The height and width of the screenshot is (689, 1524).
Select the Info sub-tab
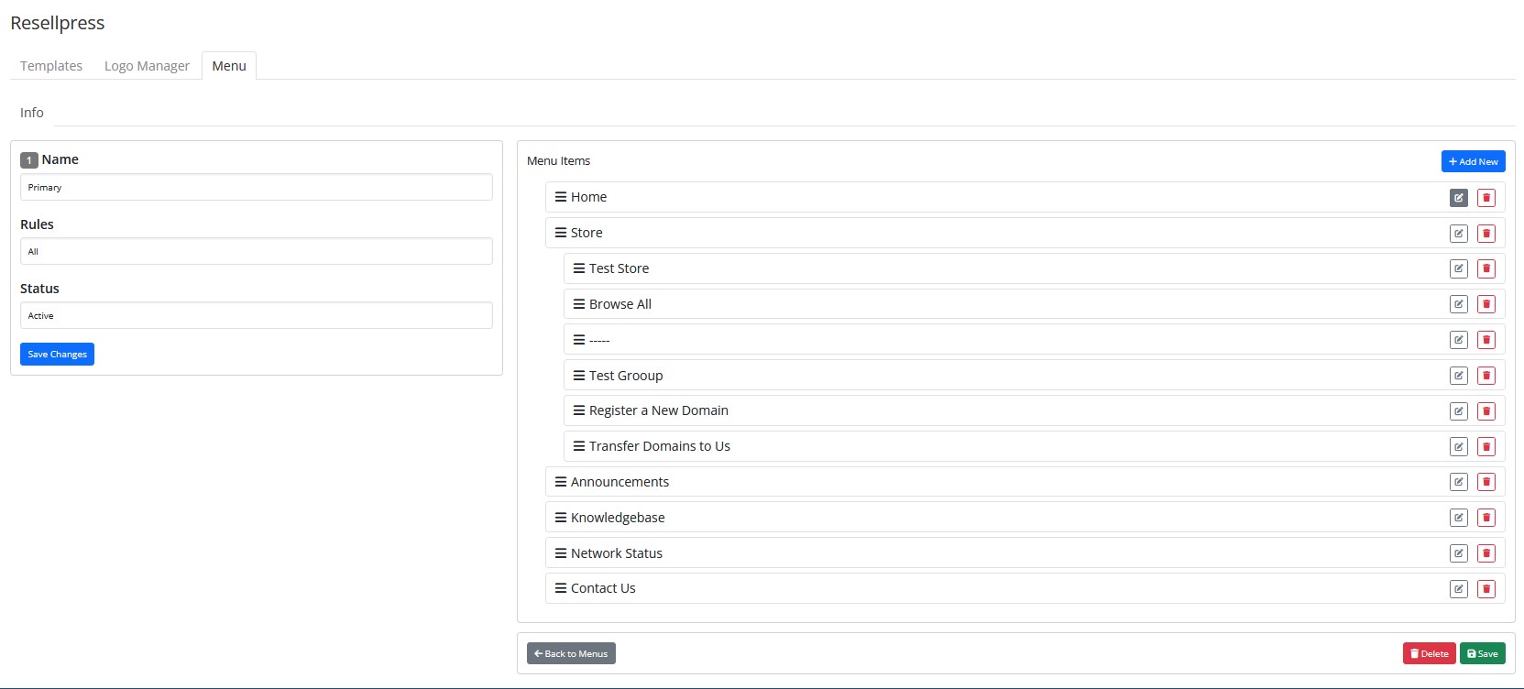pyautogui.click(x=32, y=113)
